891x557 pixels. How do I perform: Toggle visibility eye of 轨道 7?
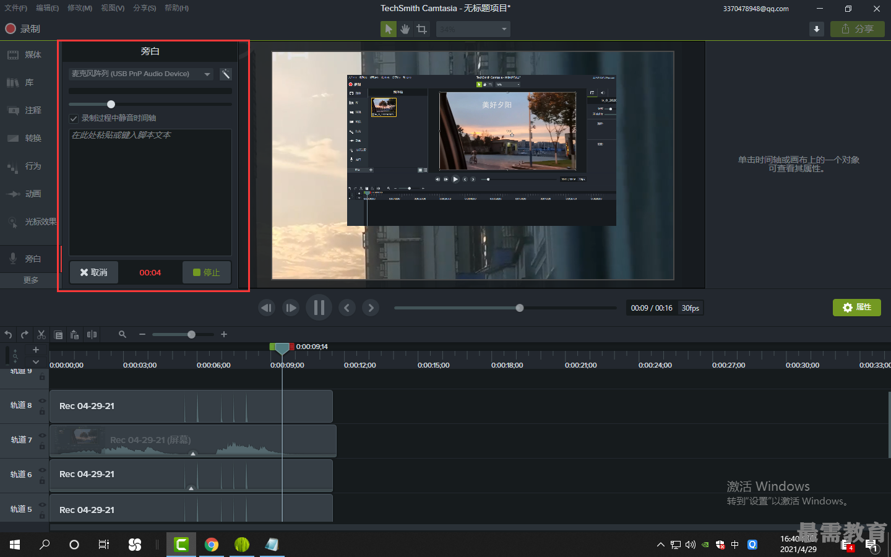click(x=42, y=435)
